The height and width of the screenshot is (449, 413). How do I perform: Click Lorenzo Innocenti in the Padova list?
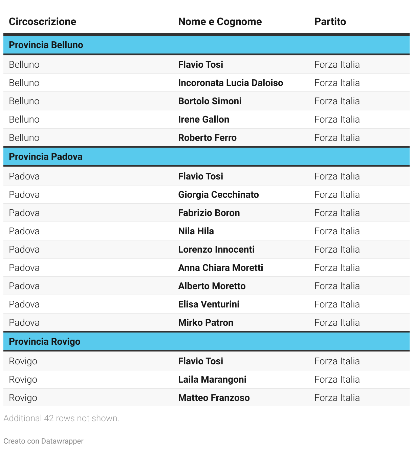point(216,250)
